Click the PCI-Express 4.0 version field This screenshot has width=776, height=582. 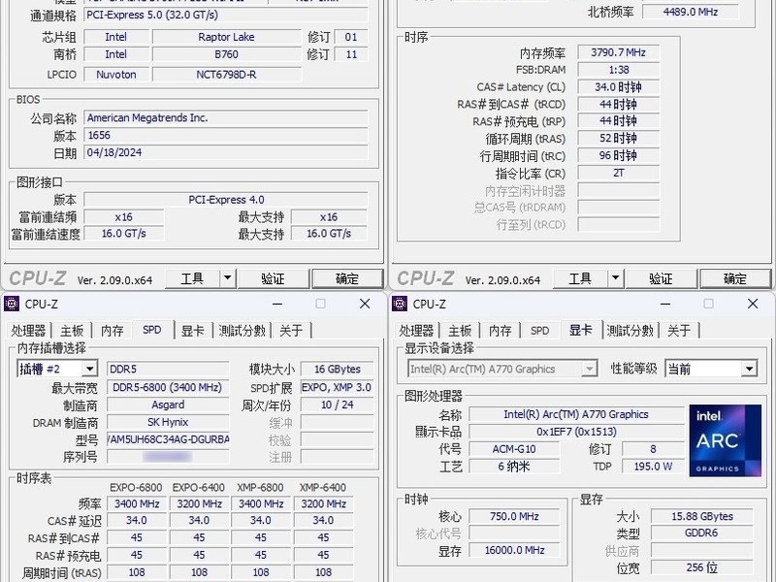pos(226,200)
